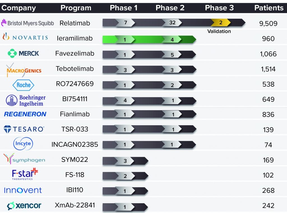Click the MacroGenics logo
287x213 pixels.
coord(24,70)
